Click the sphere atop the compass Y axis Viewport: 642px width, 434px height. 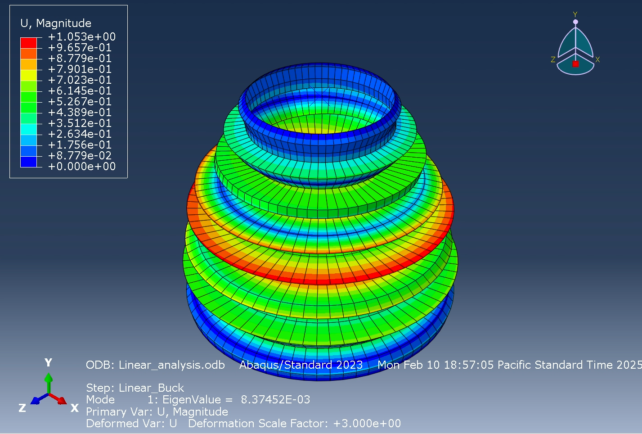pos(575,22)
